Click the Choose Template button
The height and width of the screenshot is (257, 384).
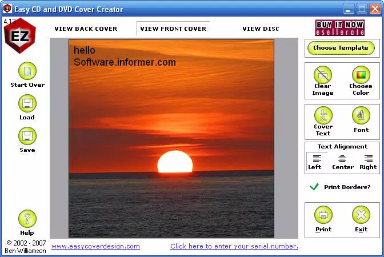coord(341,48)
